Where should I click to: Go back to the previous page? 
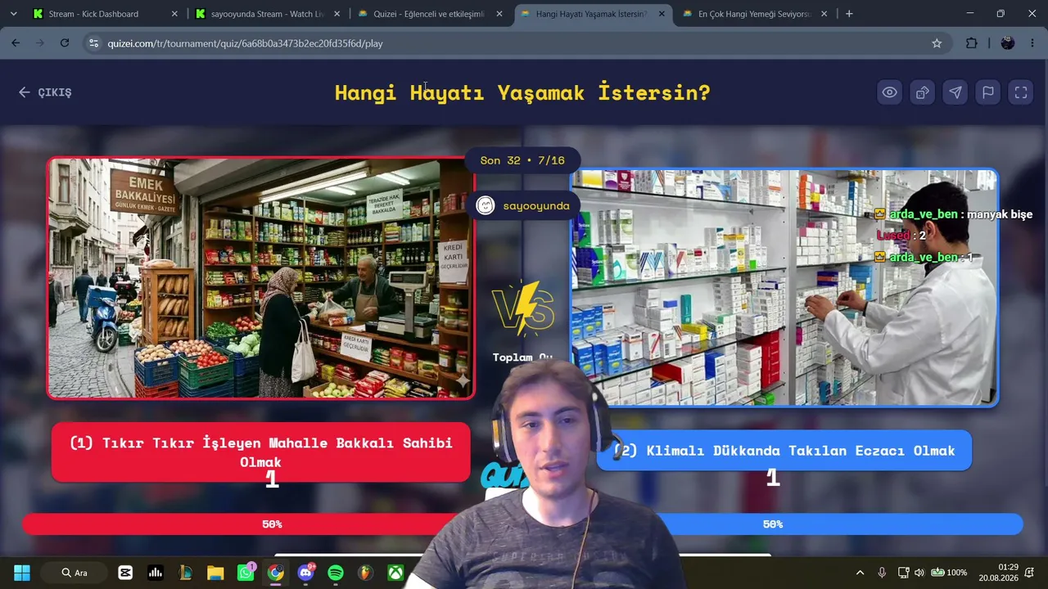click(x=16, y=43)
